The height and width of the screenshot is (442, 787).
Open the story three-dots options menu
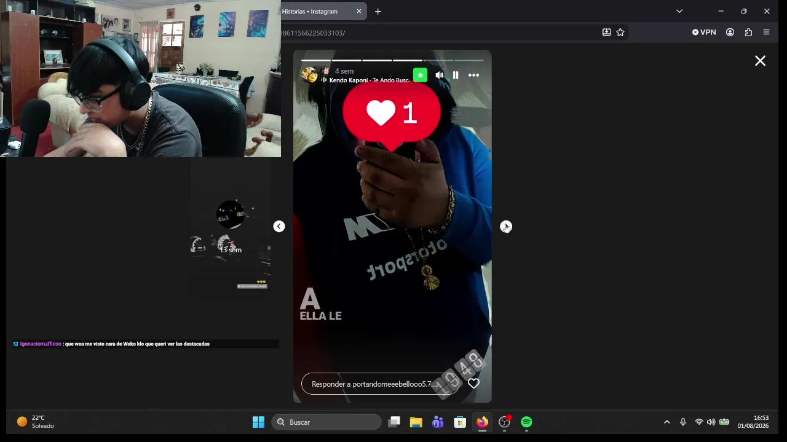pyautogui.click(x=473, y=76)
